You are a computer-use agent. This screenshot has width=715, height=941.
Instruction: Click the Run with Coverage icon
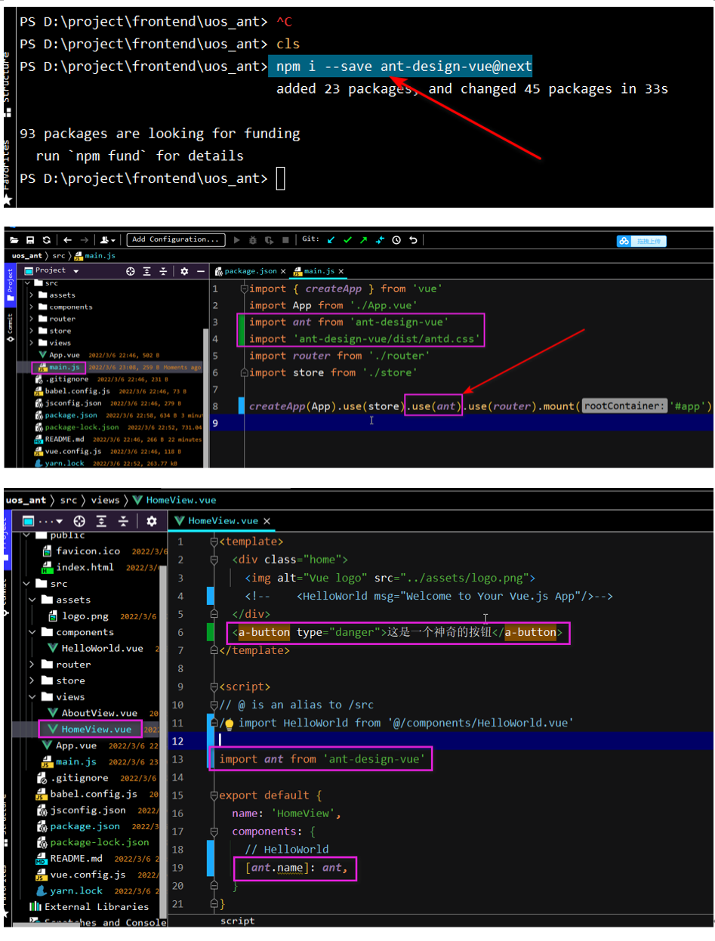270,239
